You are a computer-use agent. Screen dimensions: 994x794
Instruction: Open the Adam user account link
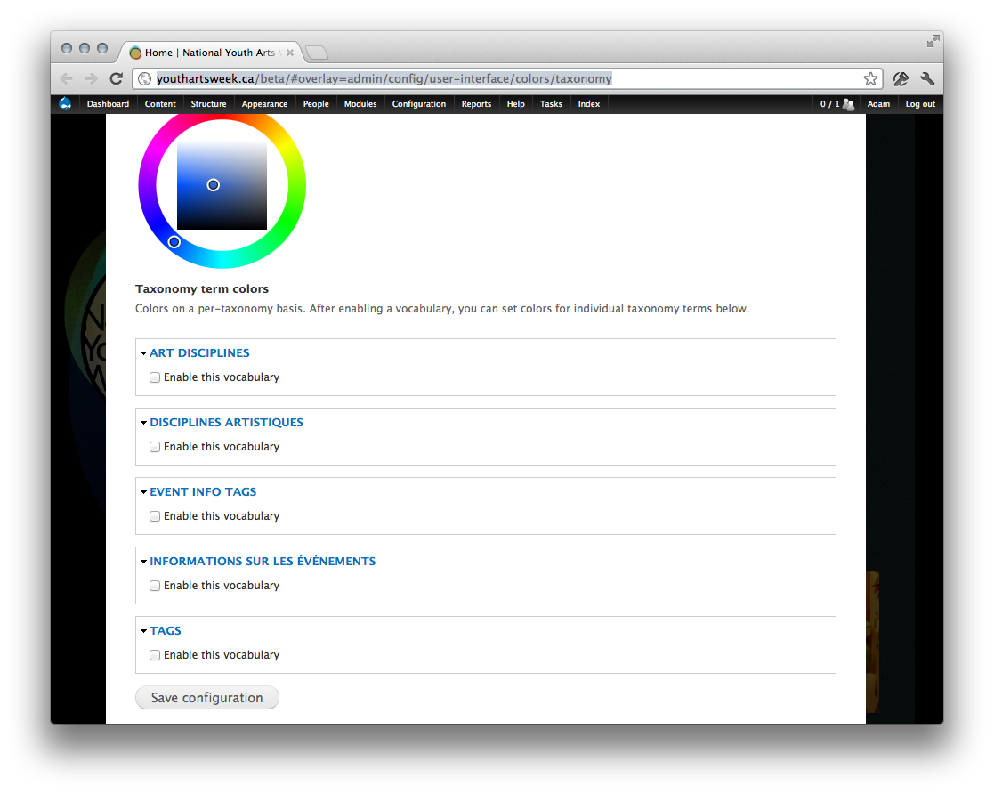[x=878, y=104]
